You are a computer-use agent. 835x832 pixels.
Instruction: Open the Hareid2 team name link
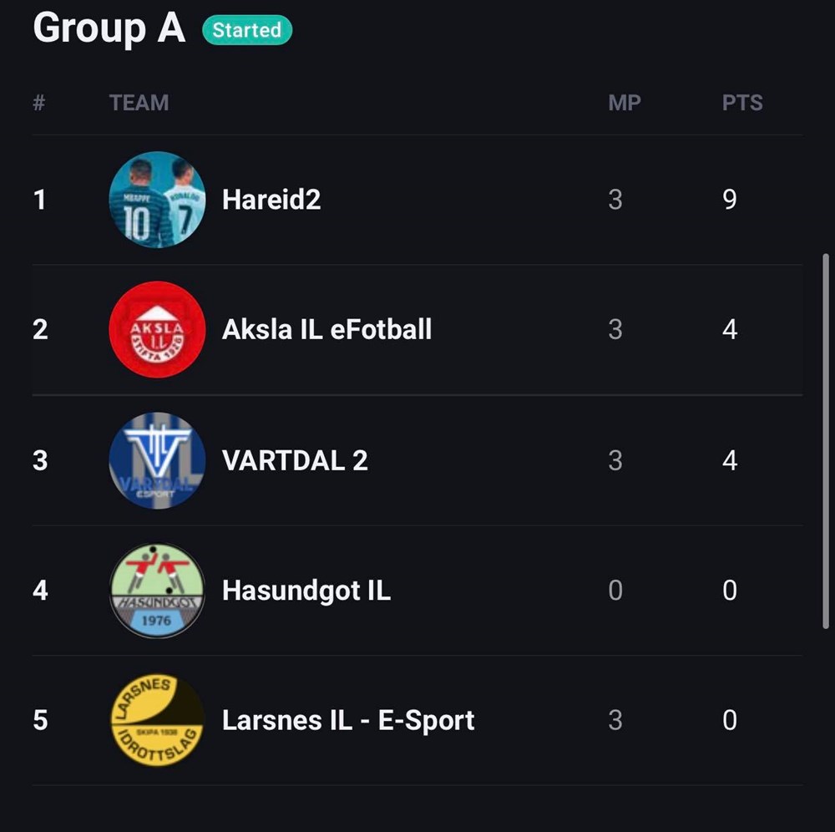click(x=271, y=200)
